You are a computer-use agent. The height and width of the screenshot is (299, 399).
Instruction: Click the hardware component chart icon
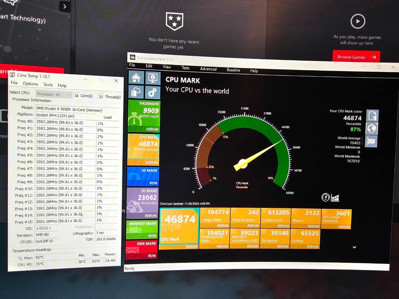point(371,141)
